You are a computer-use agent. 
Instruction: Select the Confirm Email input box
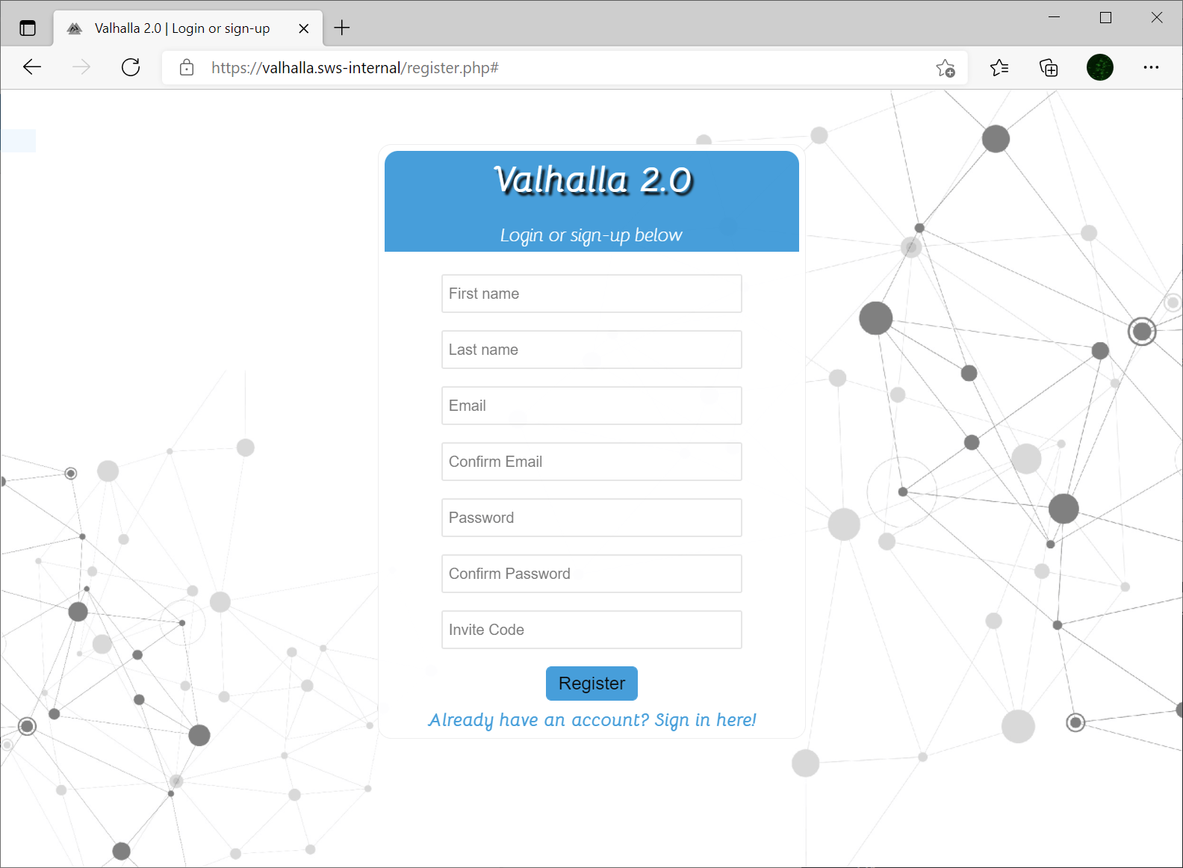pyautogui.click(x=591, y=462)
